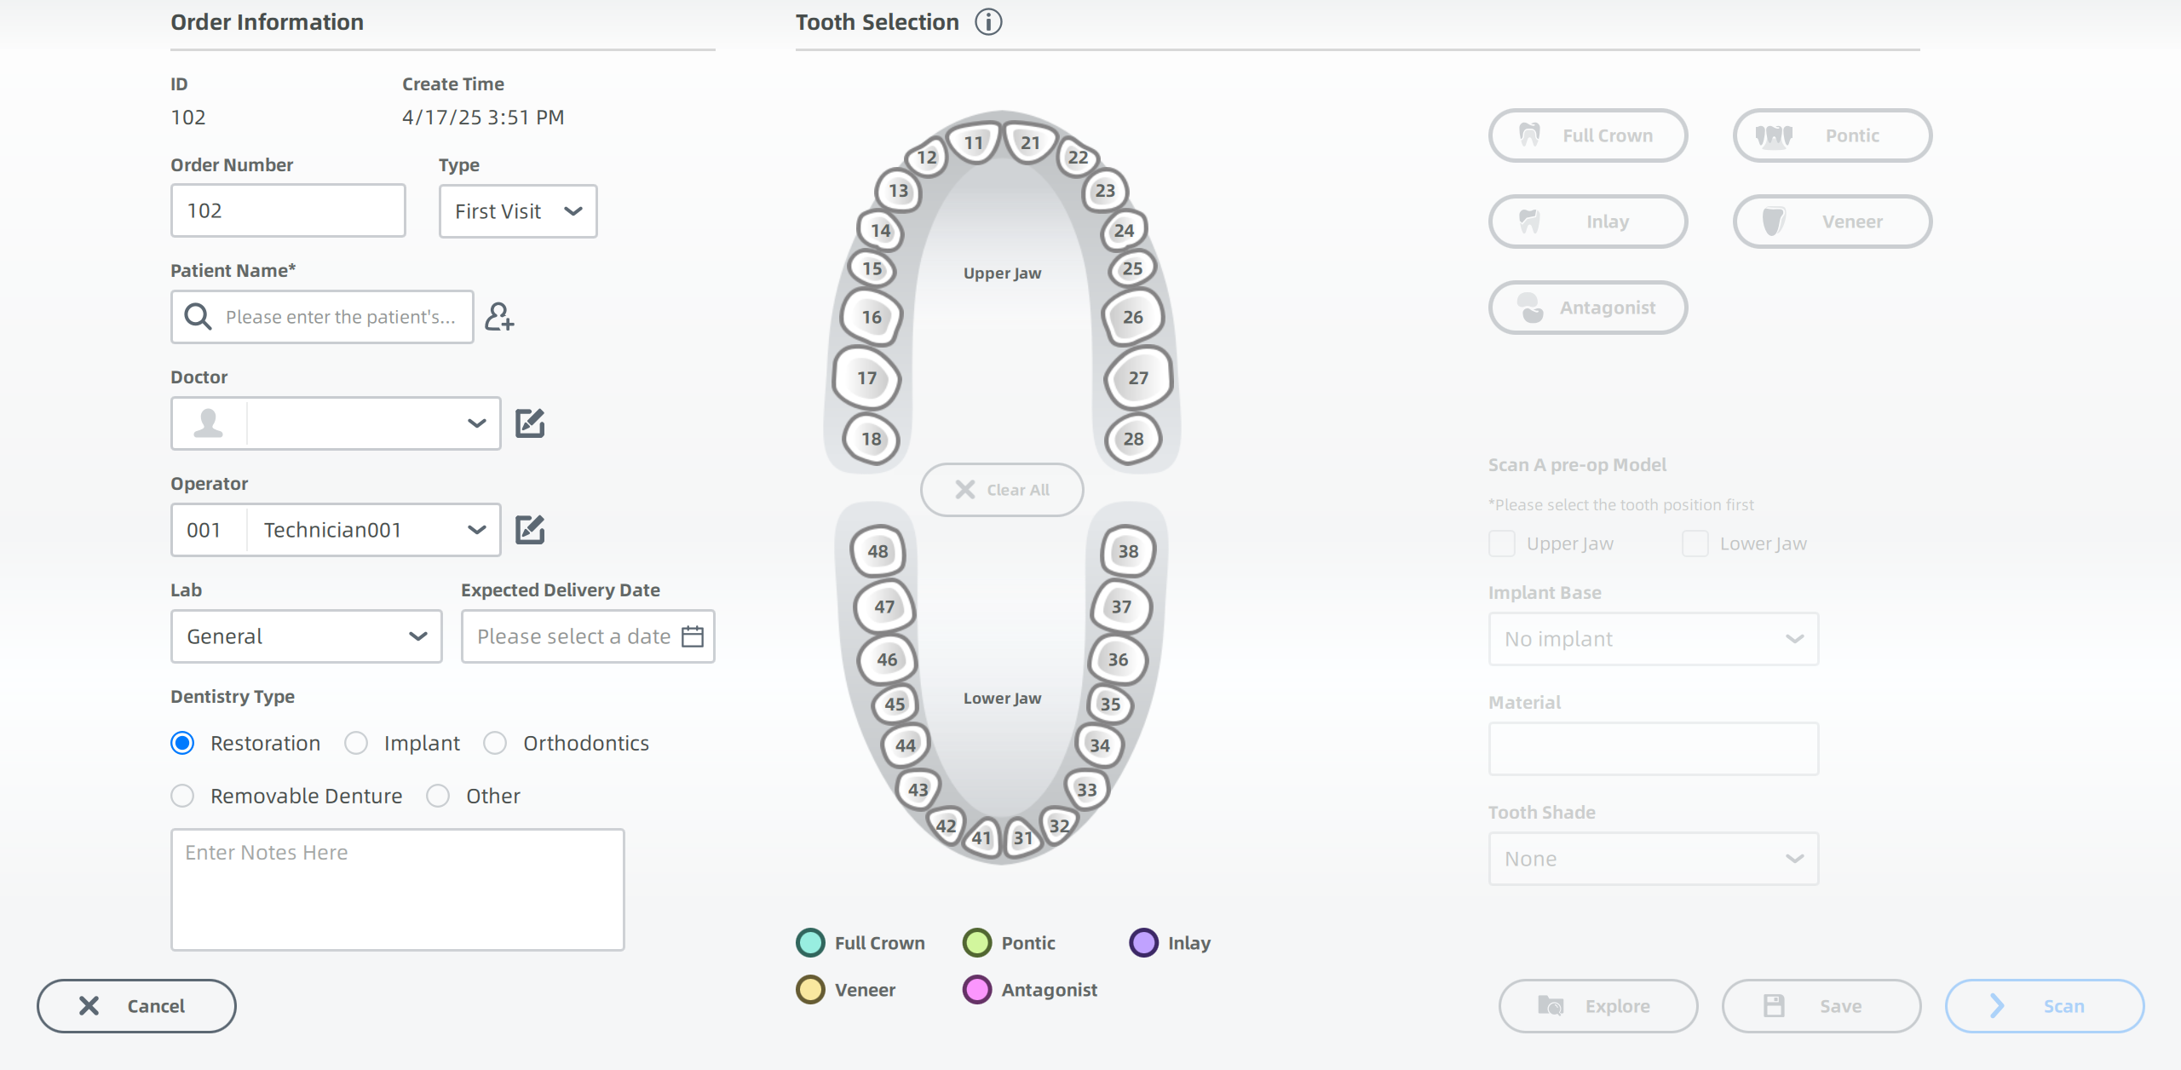The width and height of the screenshot is (2181, 1070).
Task: Click the Full Crown restoration type
Action: coord(1588,135)
